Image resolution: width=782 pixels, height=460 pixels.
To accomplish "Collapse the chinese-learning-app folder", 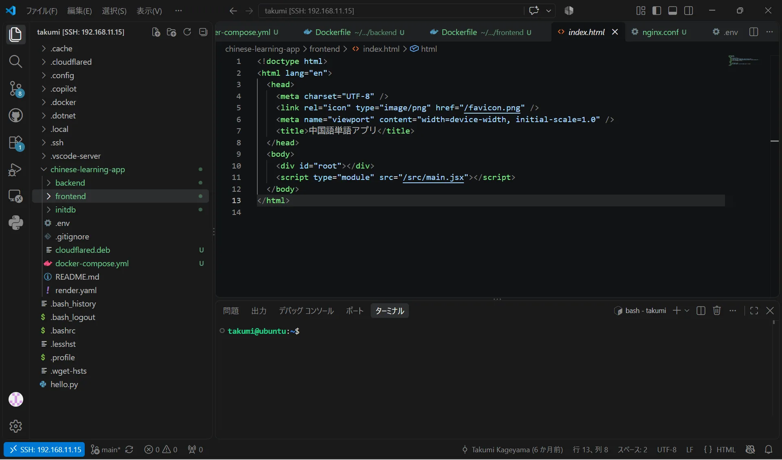I will [x=121, y=169].
